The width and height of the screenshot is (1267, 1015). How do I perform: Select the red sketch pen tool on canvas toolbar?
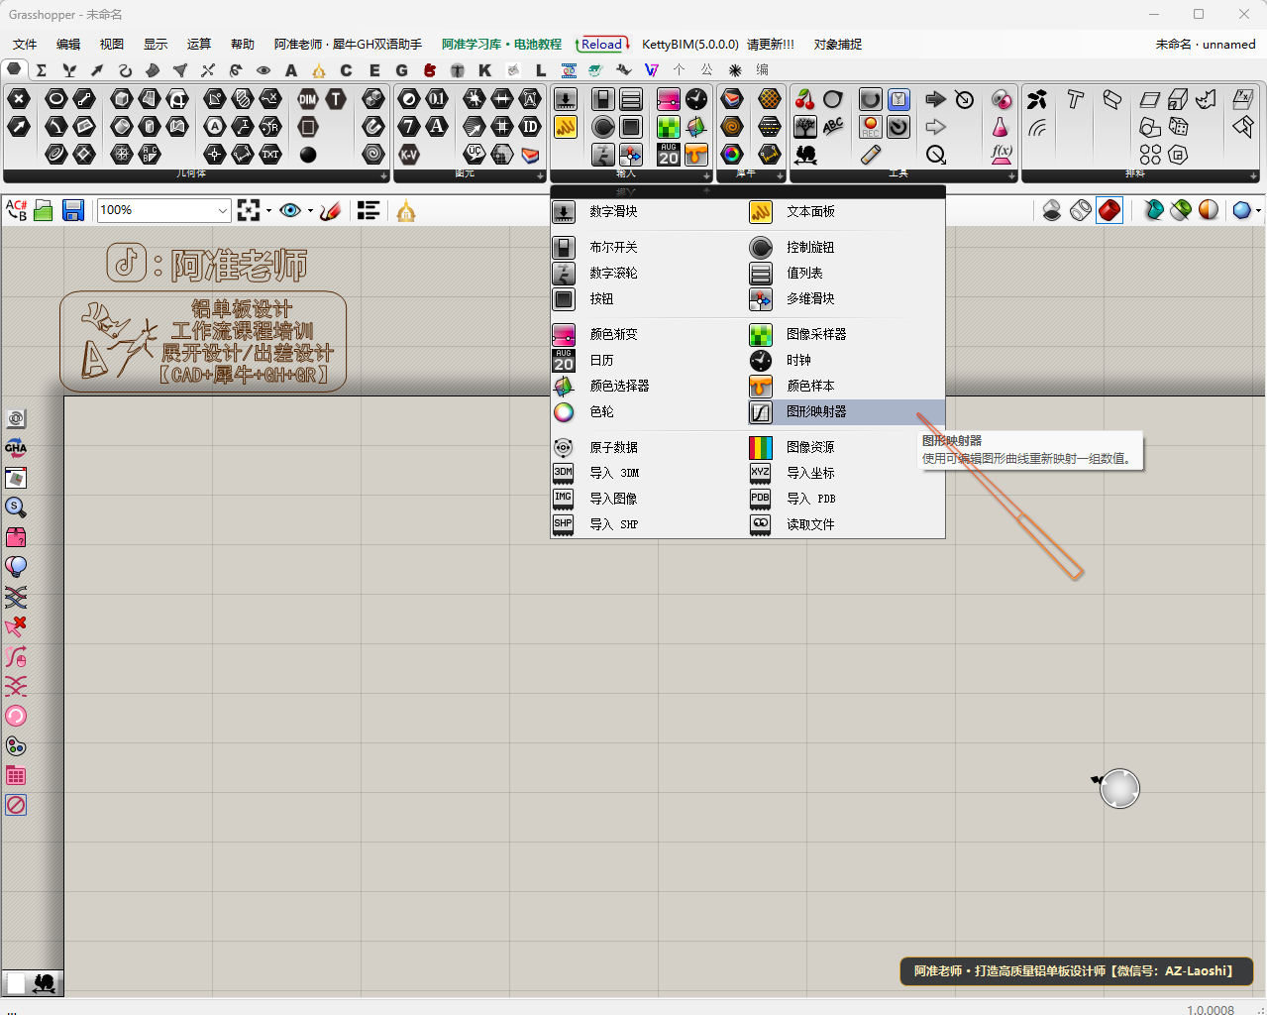(331, 210)
